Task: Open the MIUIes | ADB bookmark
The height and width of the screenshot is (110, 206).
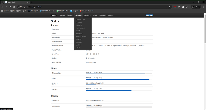Action: click(x=33, y=11)
